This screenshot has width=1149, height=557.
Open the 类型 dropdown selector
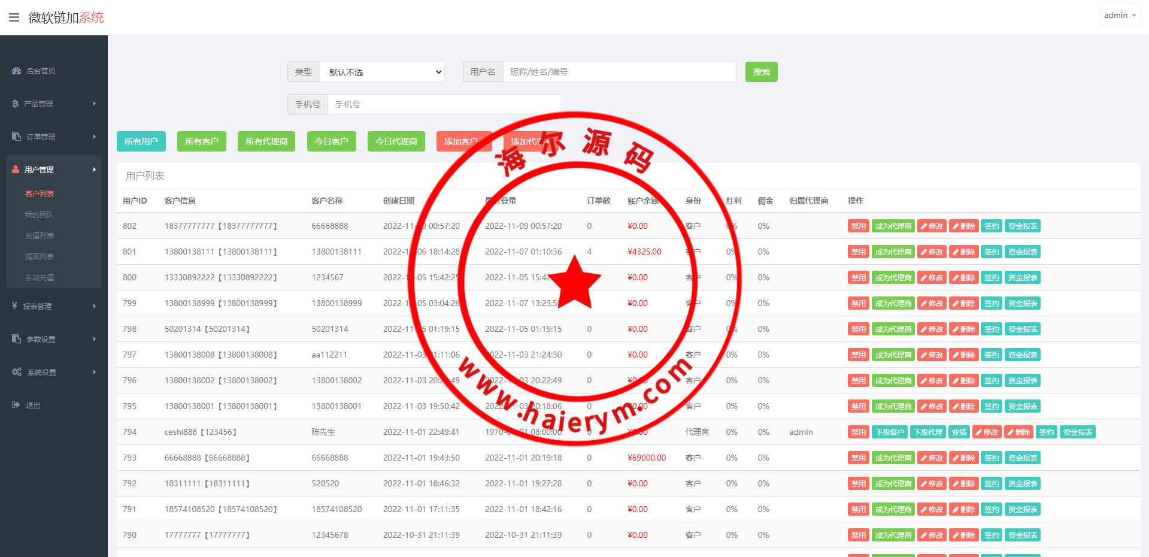tap(382, 72)
